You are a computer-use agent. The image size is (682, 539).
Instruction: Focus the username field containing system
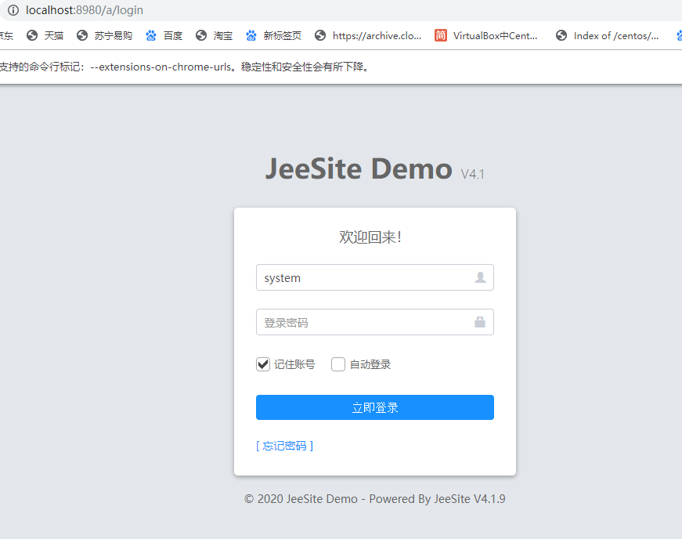pos(375,277)
